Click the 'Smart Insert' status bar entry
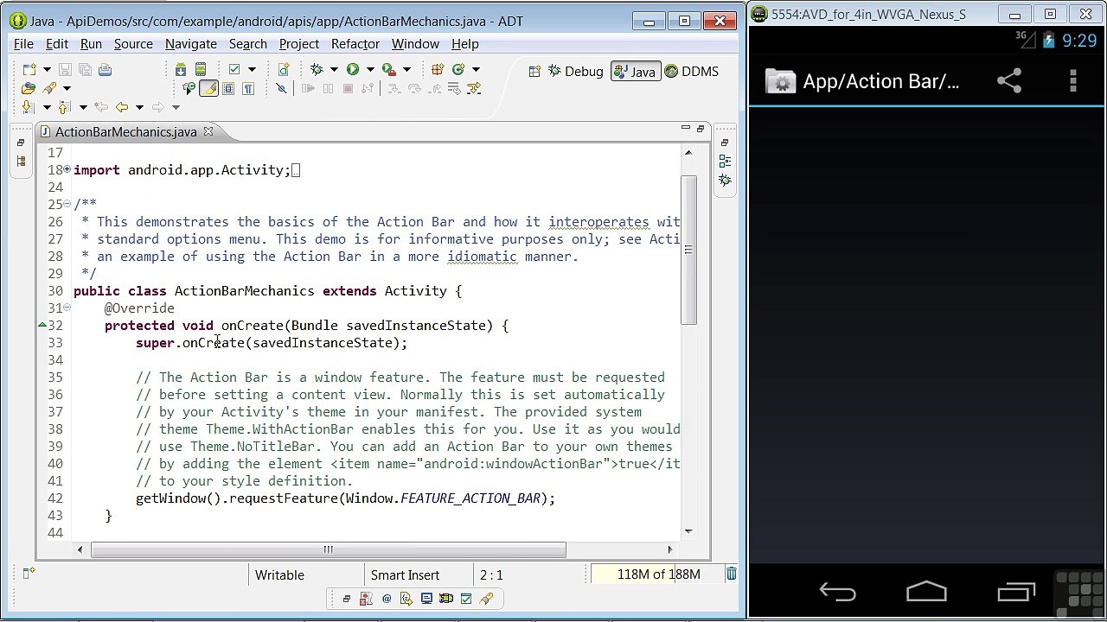The width and height of the screenshot is (1107, 622). 405,574
